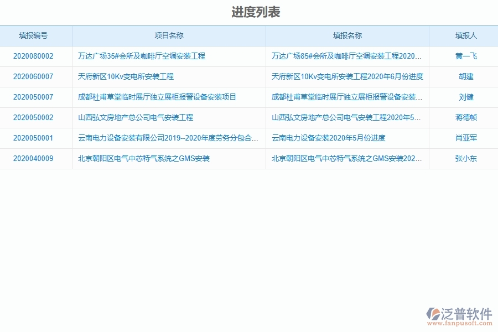Open record numbered 2020050002
This screenshot has width=498, height=332.
tap(35, 117)
